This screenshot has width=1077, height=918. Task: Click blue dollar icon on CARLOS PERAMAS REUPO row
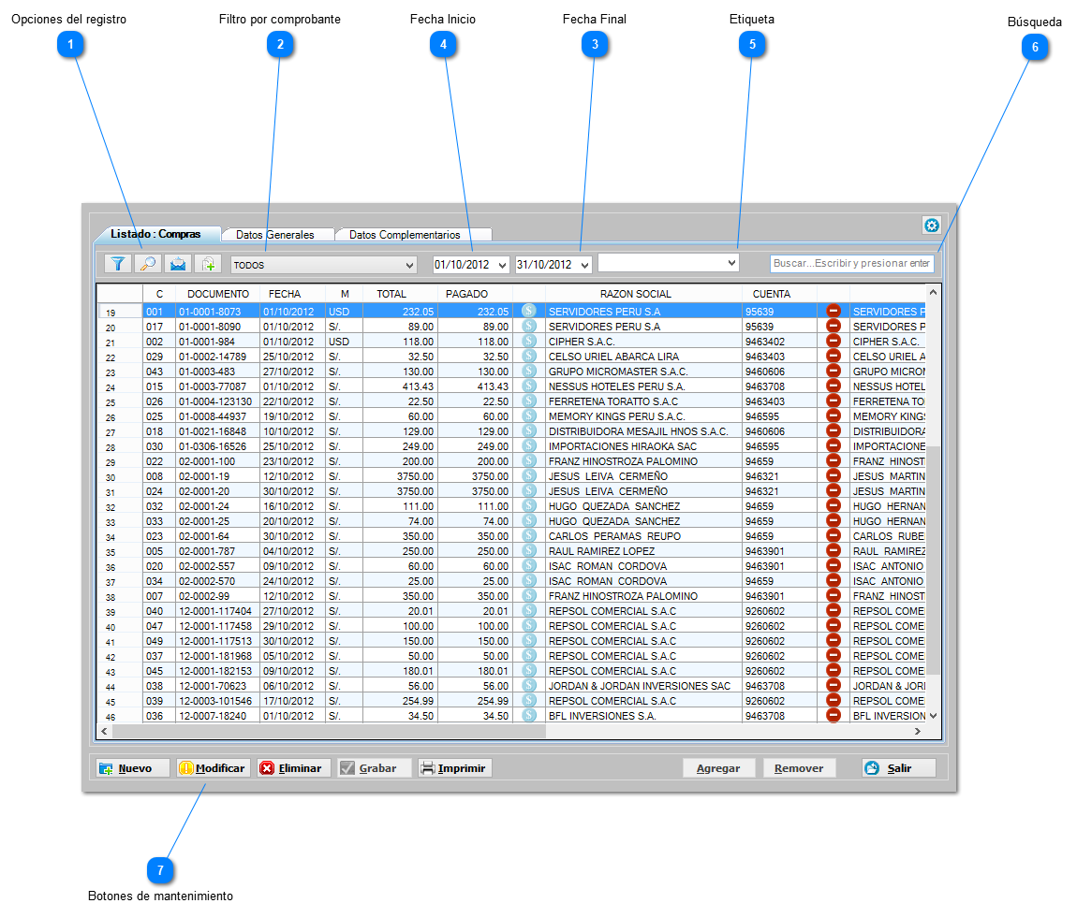click(x=529, y=536)
